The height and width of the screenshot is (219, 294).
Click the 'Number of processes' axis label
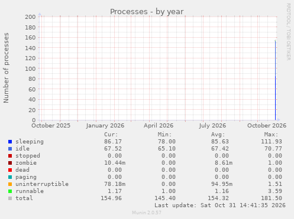point(6,68)
